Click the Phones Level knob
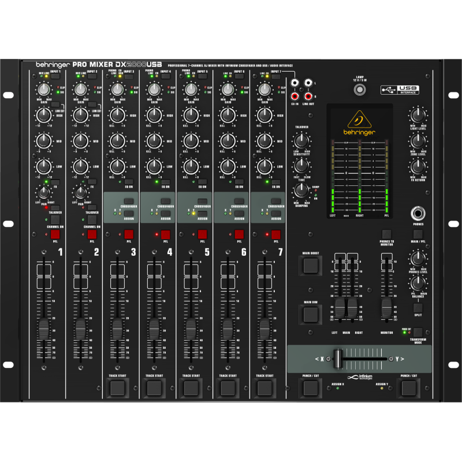The width and height of the screenshot is (462, 462). [x=418, y=259]
